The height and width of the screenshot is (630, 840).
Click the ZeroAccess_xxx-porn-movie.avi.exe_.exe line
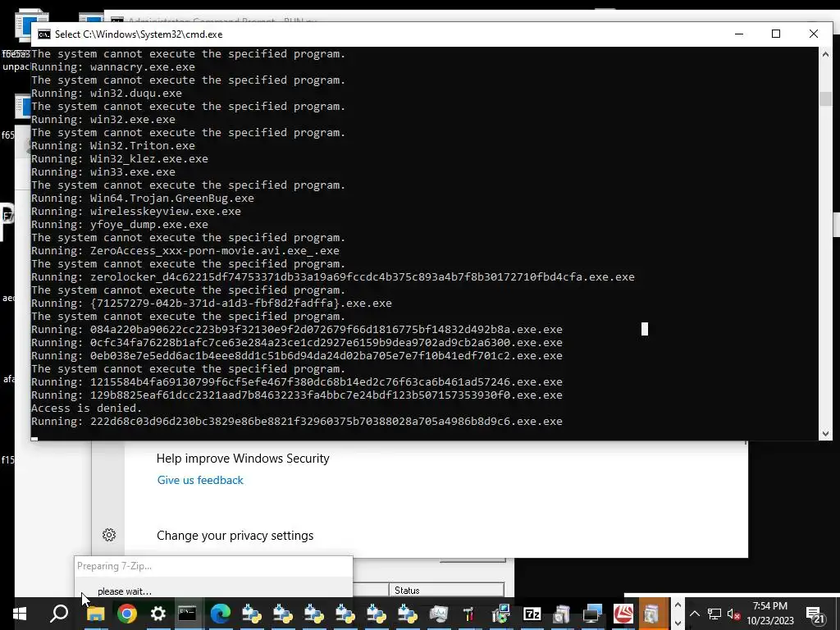(x=185, y=251)
